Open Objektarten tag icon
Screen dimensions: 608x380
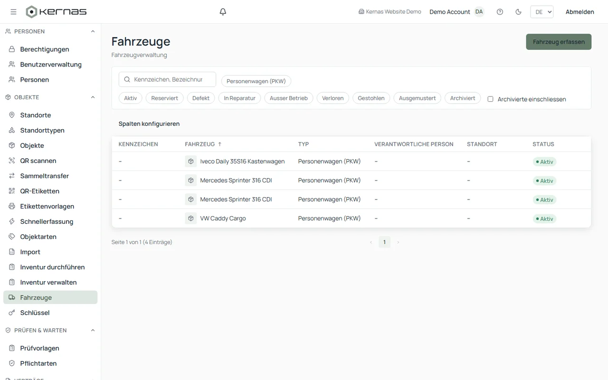coord(12,237)
